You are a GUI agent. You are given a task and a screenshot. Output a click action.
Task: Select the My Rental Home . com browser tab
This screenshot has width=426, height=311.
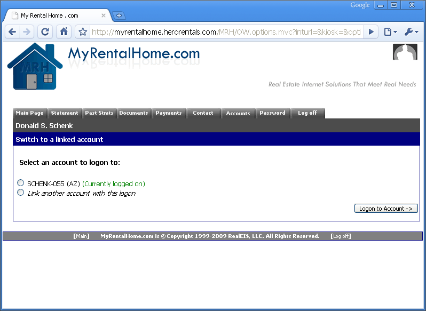(x=58, y=15)
